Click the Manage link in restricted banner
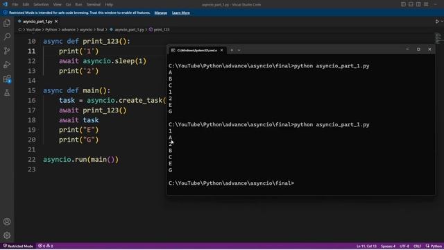 (x=160, y=12)
